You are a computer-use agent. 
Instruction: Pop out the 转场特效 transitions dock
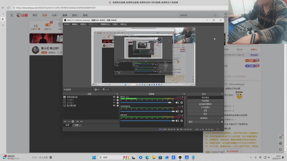tap(222, 118)
